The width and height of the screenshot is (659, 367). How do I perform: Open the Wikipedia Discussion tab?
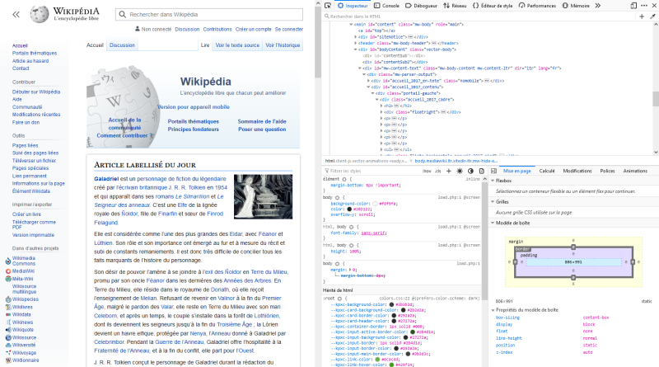tap(122, 45)
